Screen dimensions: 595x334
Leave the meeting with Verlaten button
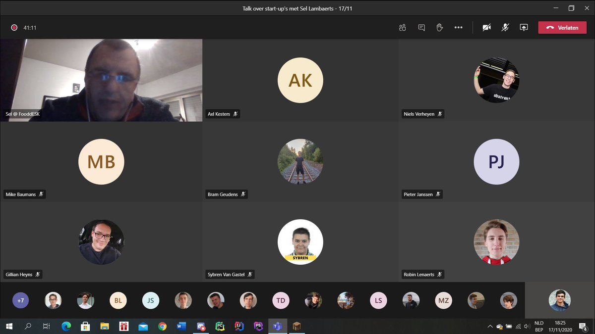[x=562, y=28]
